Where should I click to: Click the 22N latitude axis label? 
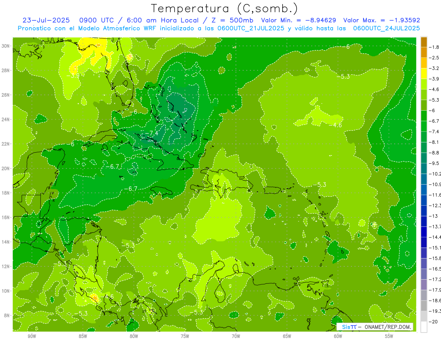(6, 144)
